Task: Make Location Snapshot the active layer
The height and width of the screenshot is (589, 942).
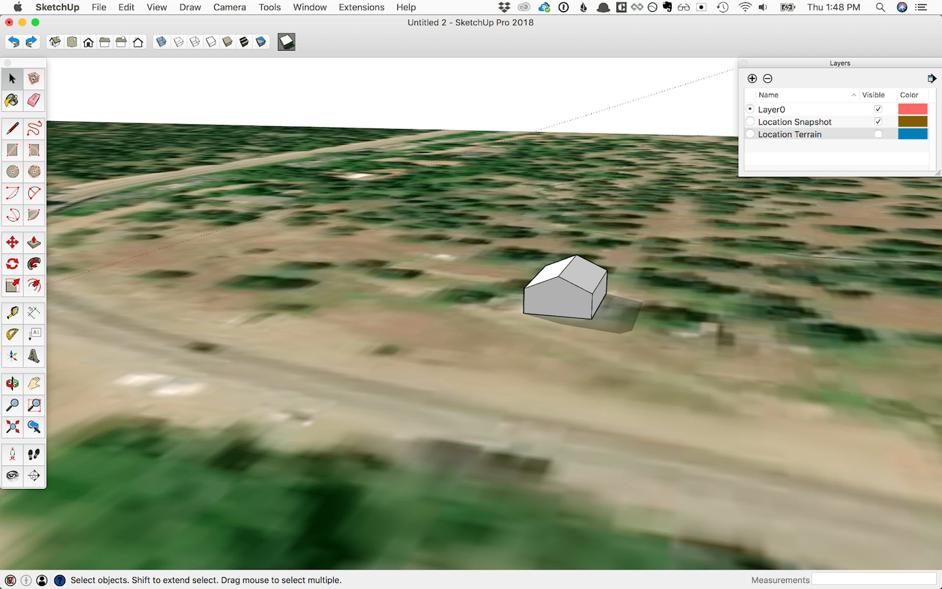Action: click(750, 121)
